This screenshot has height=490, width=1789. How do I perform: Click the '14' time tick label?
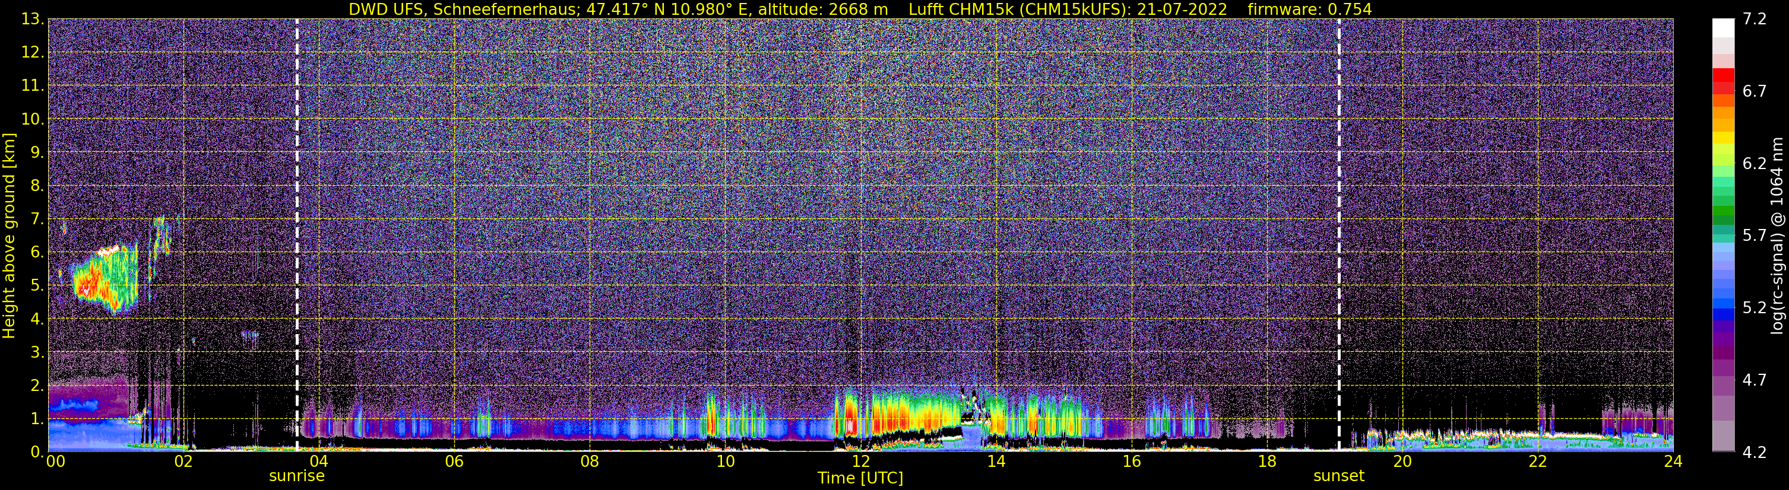pyautogui.click(x=996, y=462)
